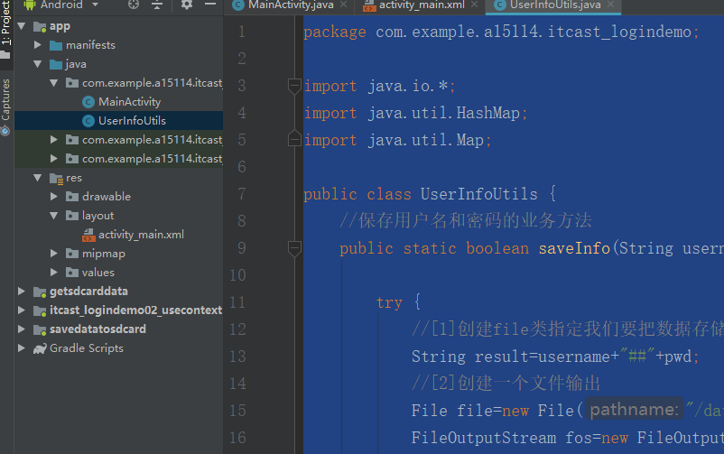The height and width of the screenshot is (454, 724).
Task: Open the Android project view dropdown
Action: (95, 5)
